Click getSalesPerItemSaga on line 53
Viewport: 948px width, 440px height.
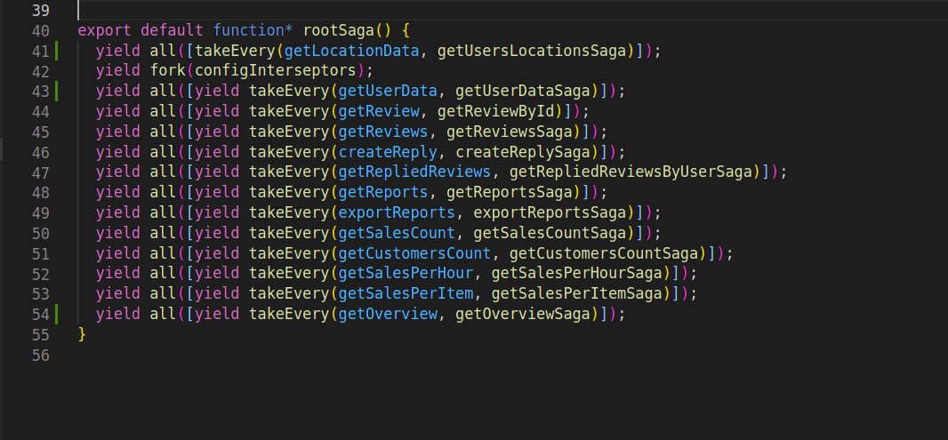tap(577, 293)
